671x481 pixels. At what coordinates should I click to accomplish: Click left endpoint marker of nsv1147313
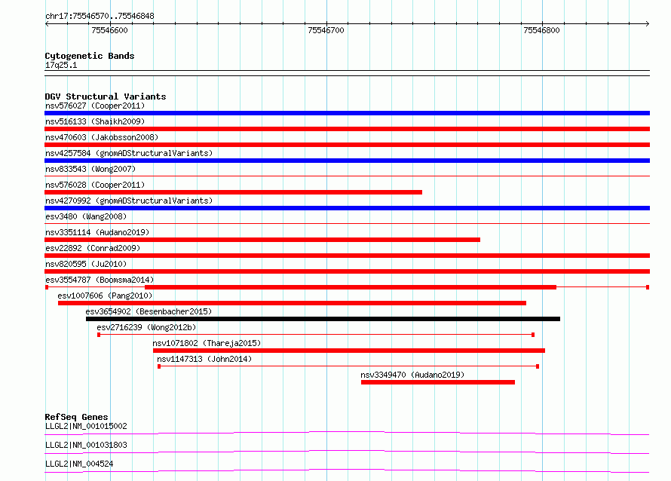coord(159,366)
